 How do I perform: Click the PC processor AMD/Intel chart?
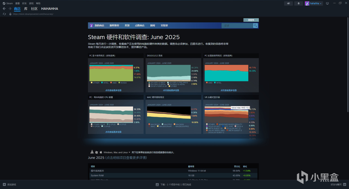pyautogui.click(x=226, y=73)
